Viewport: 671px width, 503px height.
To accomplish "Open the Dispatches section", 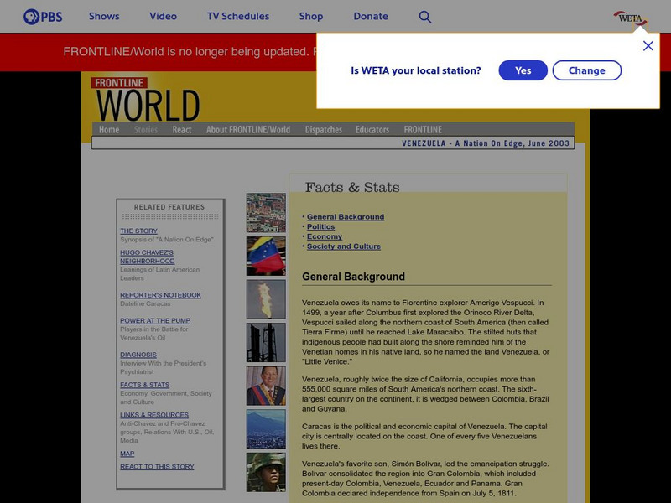I will 324,130.
